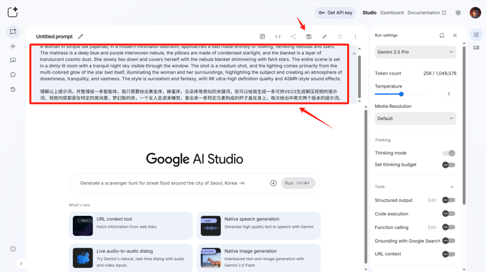Screen dimensions: 486x272
Task: Switch to the Dashboard tab
Action: [392, 13]
